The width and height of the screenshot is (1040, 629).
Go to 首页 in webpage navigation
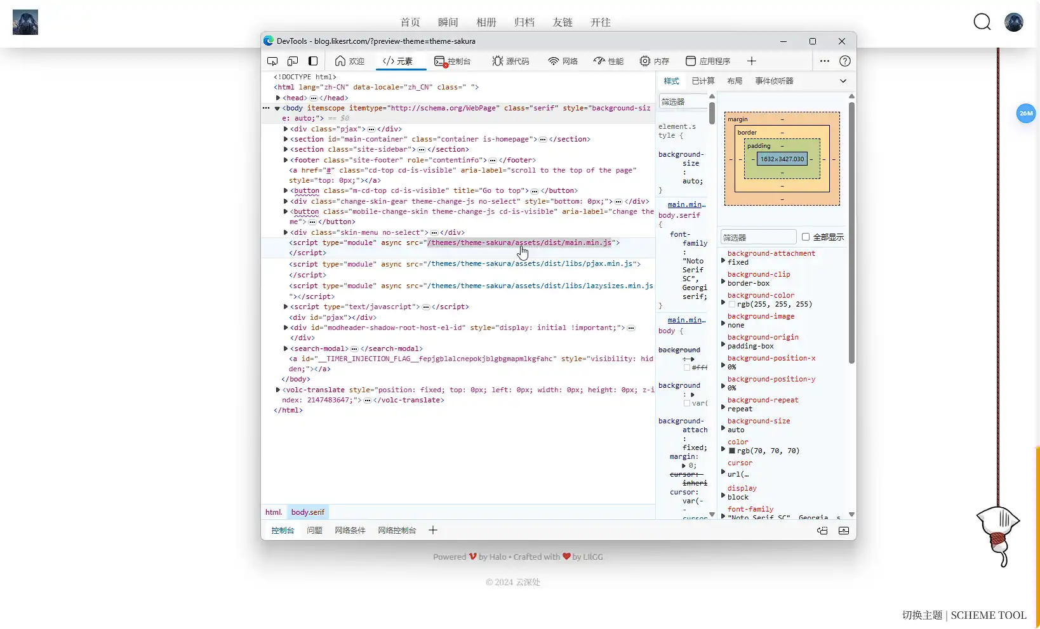410,22
